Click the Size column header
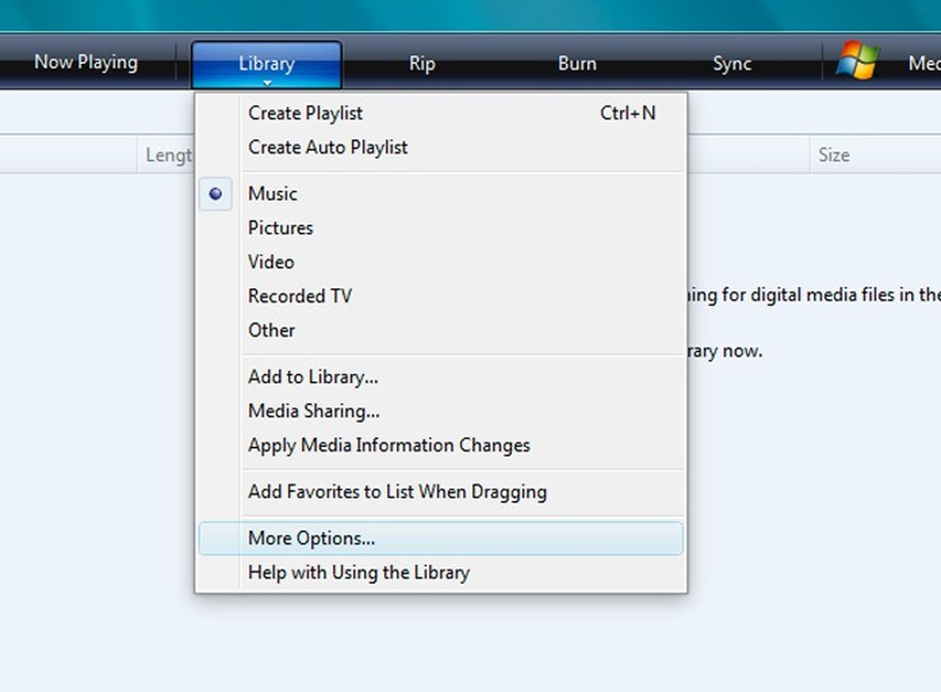The height and width of the screenshot is (692, 941). tap(836, 154)
